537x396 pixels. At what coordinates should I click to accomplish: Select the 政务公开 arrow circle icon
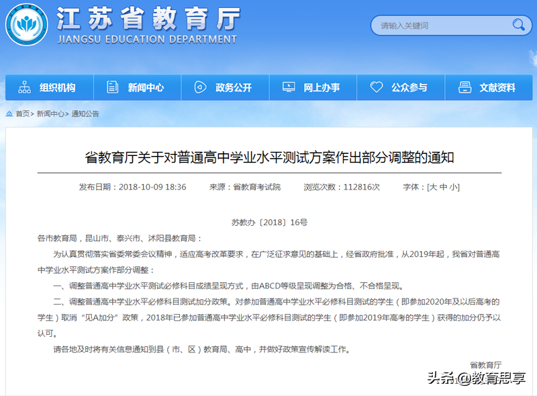point(199,87)
